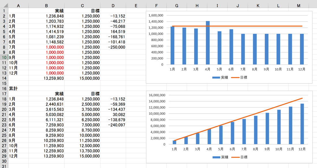This screenshot has width=317, height=168.
Task: Select row header 16
Action: click(x=4, y=89)
